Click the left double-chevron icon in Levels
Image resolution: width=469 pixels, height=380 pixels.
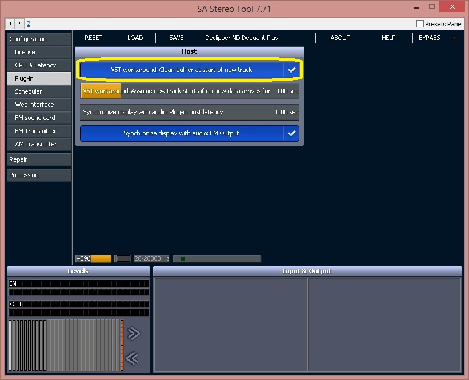(132, 358)
